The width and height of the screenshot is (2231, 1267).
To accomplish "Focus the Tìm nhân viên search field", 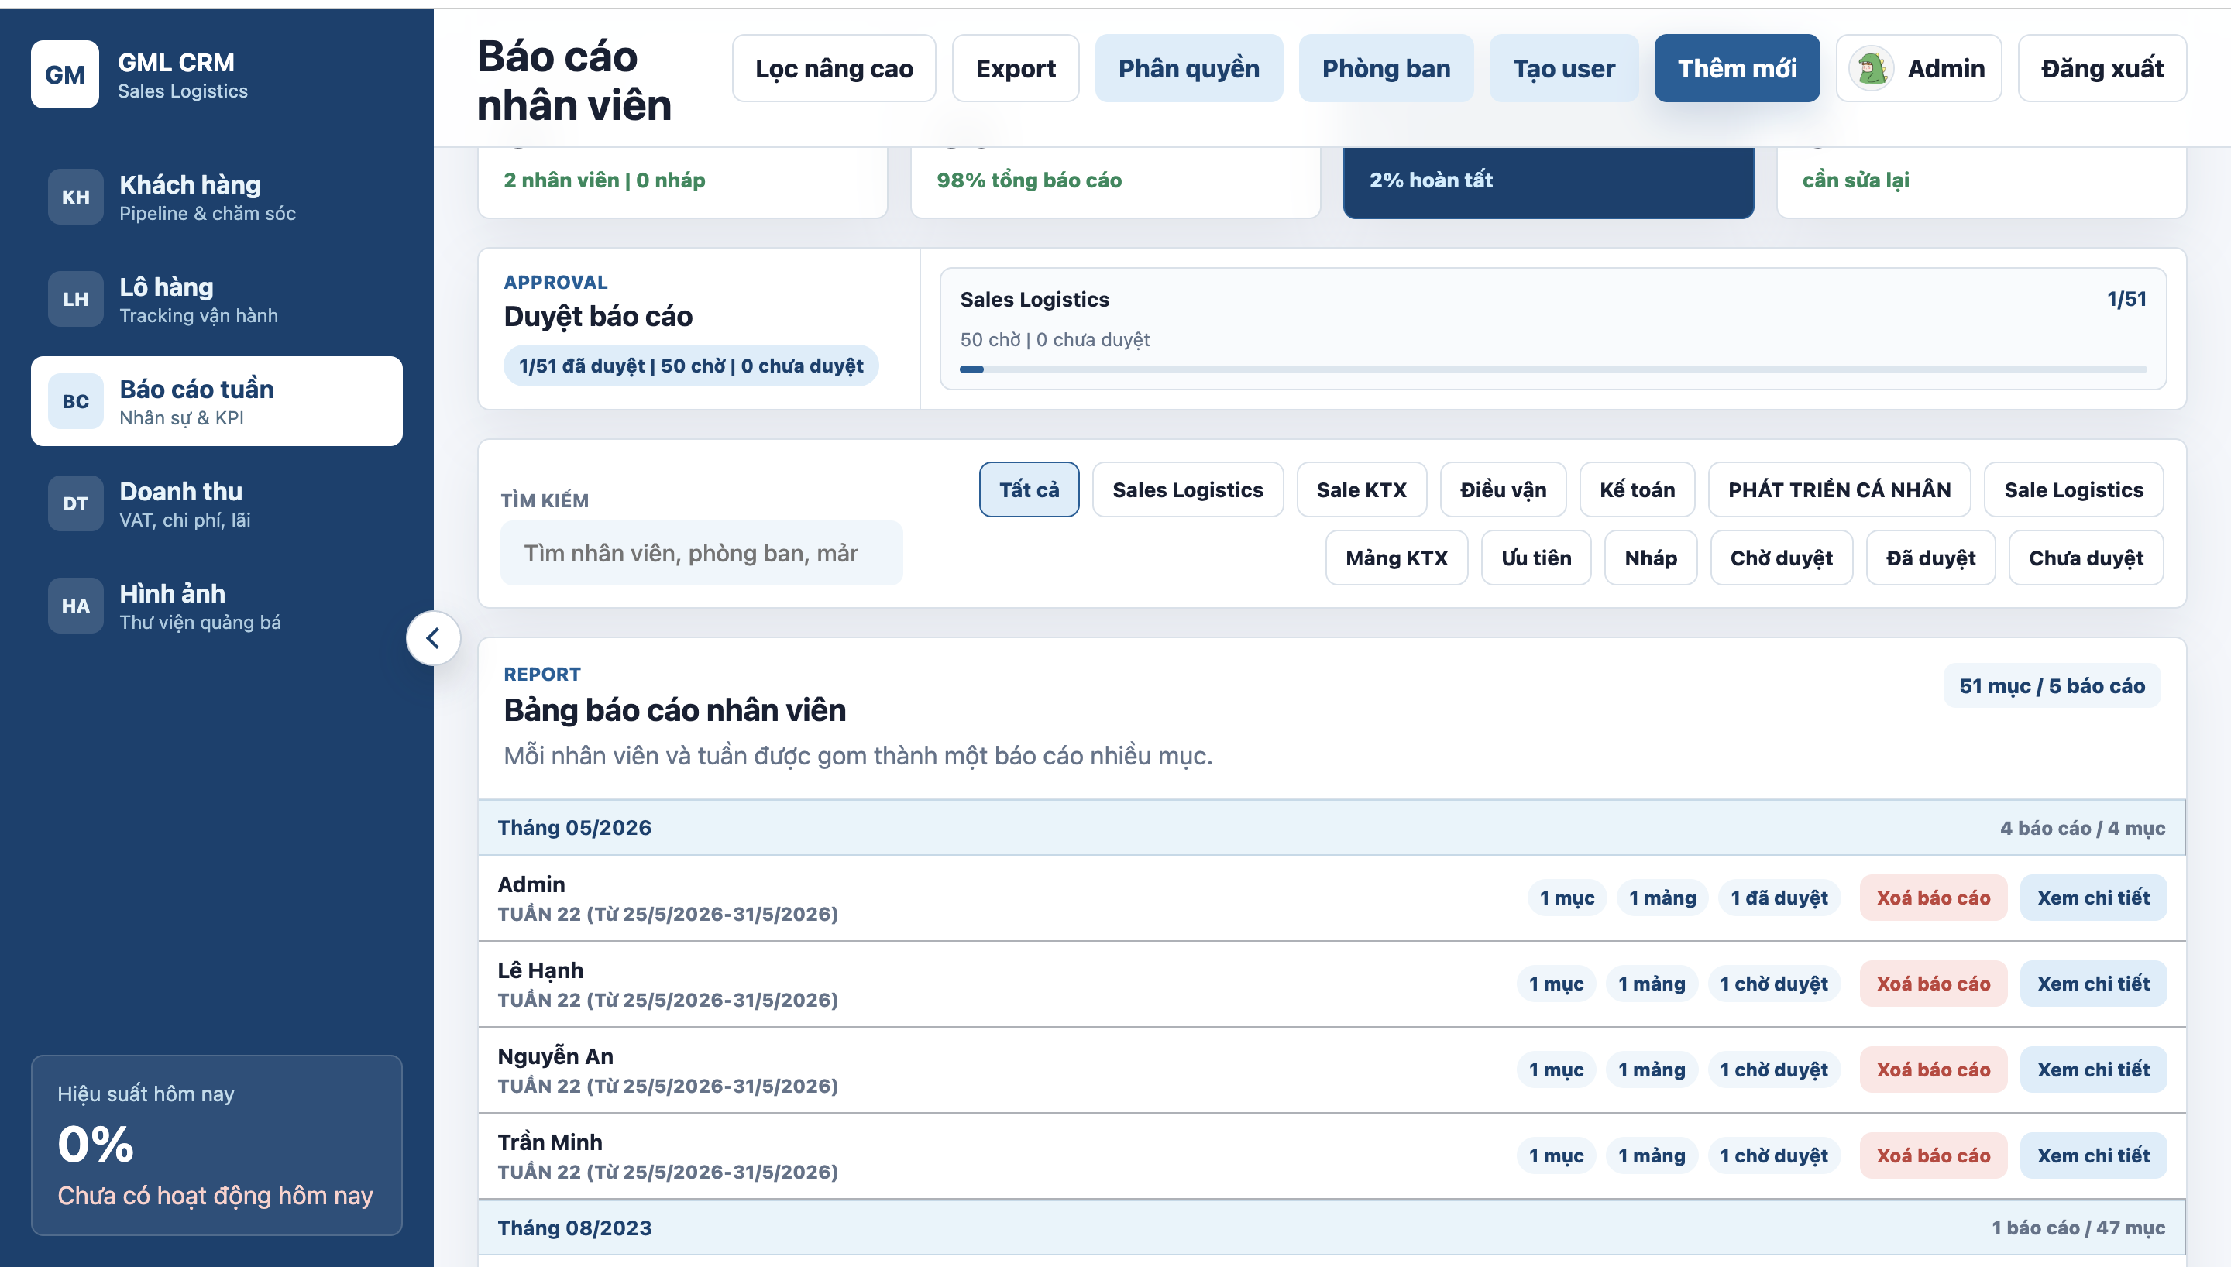I will click(702, 555).
